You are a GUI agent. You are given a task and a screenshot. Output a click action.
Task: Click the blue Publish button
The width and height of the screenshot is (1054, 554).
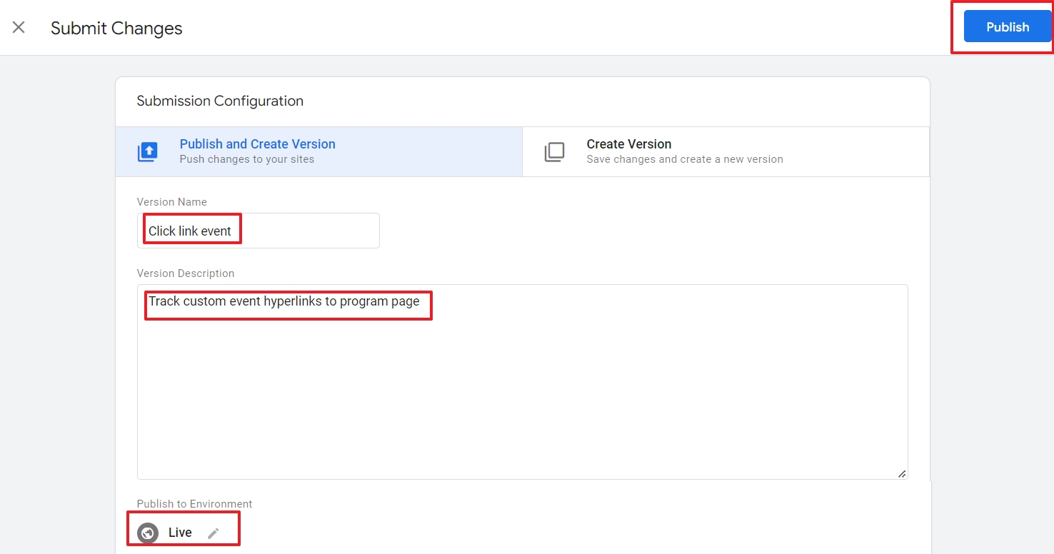pos(1008,26)
